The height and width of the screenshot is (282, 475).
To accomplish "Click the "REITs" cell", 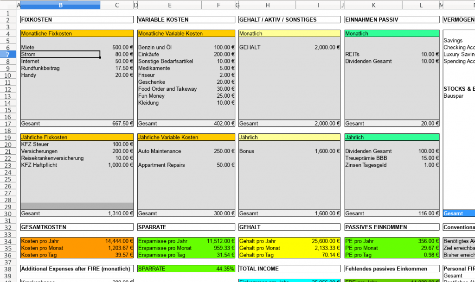I will click(x=373, y=54).
